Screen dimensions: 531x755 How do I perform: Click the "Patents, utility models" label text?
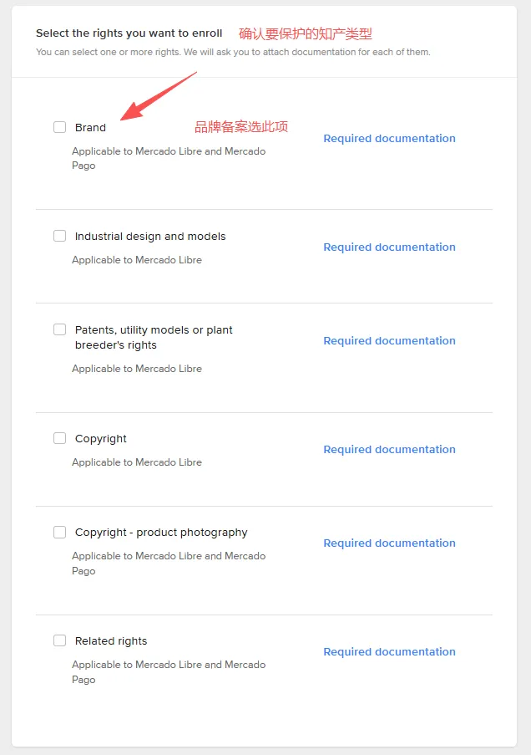tap(154, 330)
